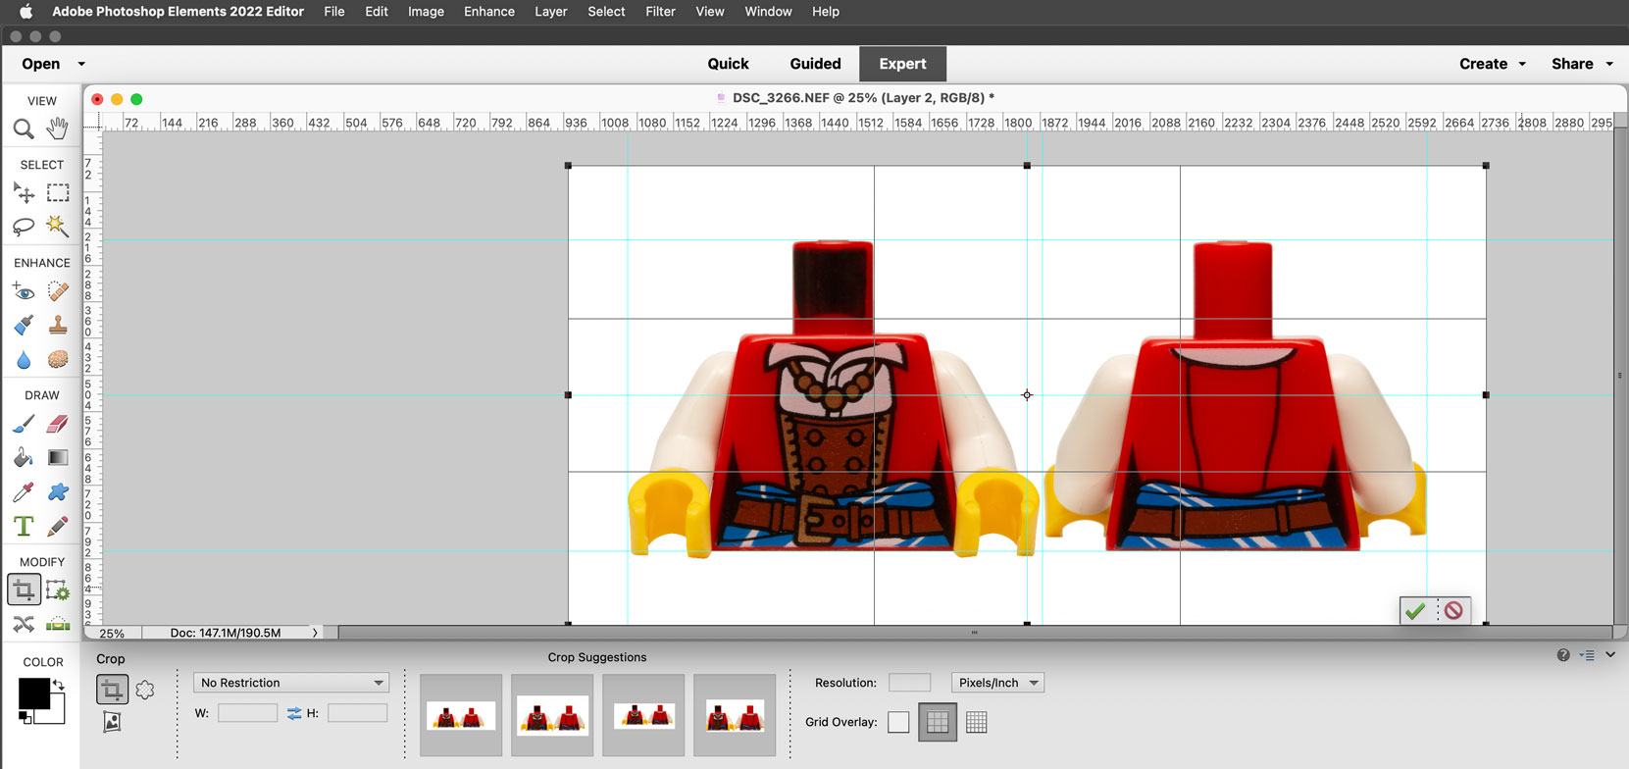Select the Recompose tool

58,590
